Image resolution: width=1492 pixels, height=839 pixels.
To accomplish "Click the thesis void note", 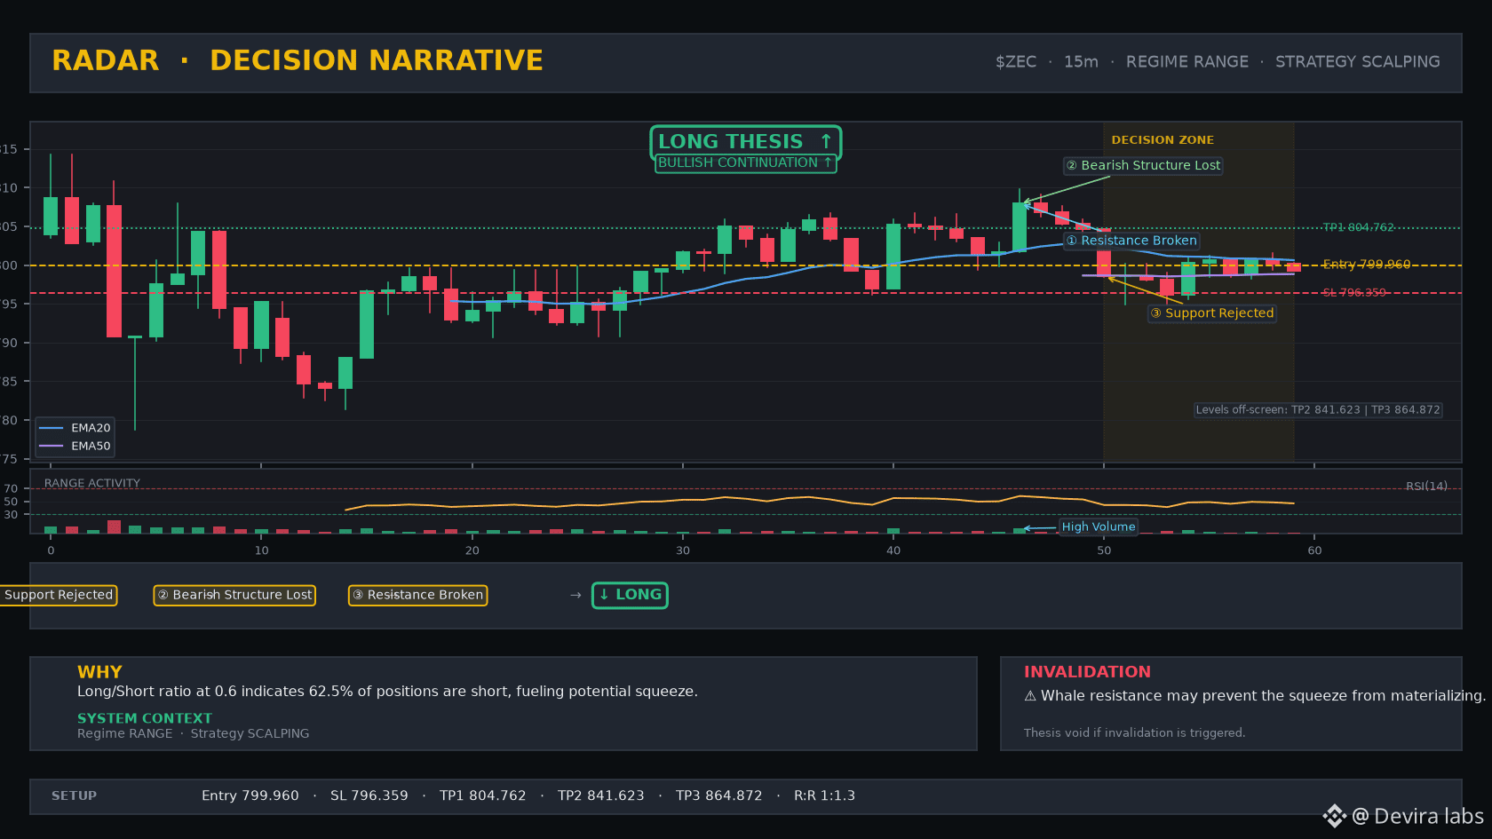I will [x=1135, y=733].
